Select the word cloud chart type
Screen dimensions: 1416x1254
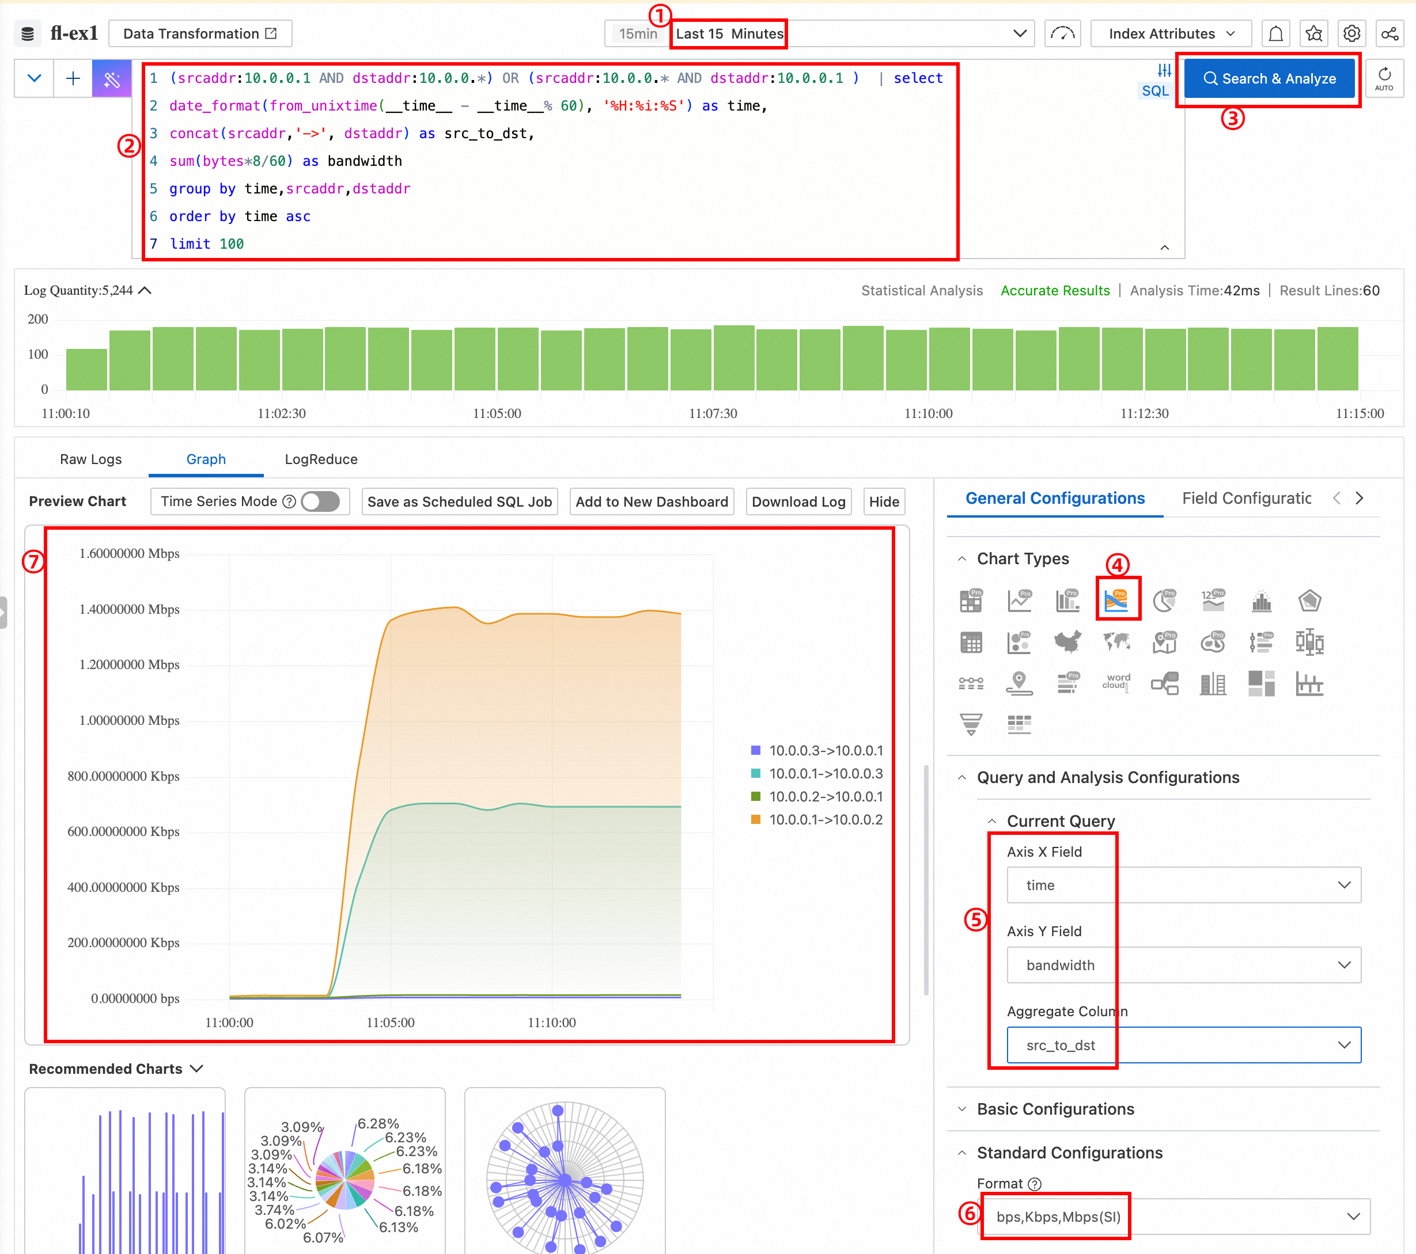1116,683
